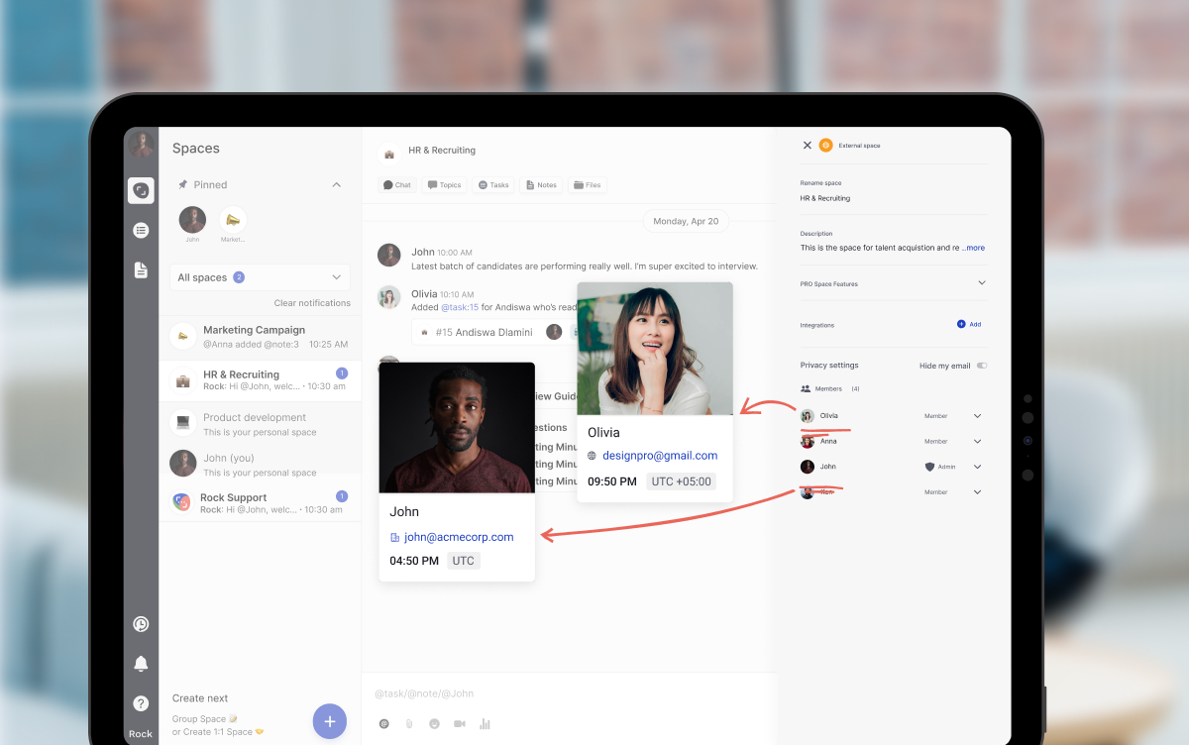Click the help question mark icon

(x=141, y=702)
